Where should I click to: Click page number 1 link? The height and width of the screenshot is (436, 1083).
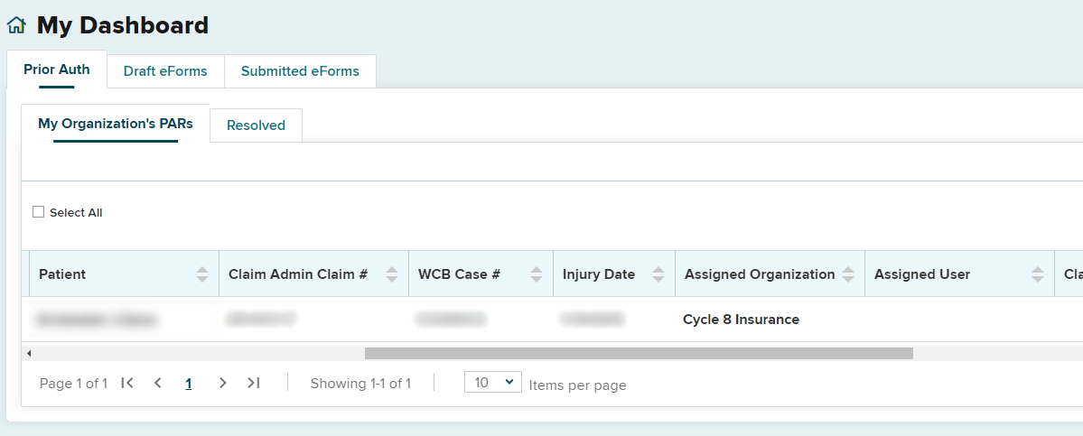pyautogui.click(x=189, y=384)
